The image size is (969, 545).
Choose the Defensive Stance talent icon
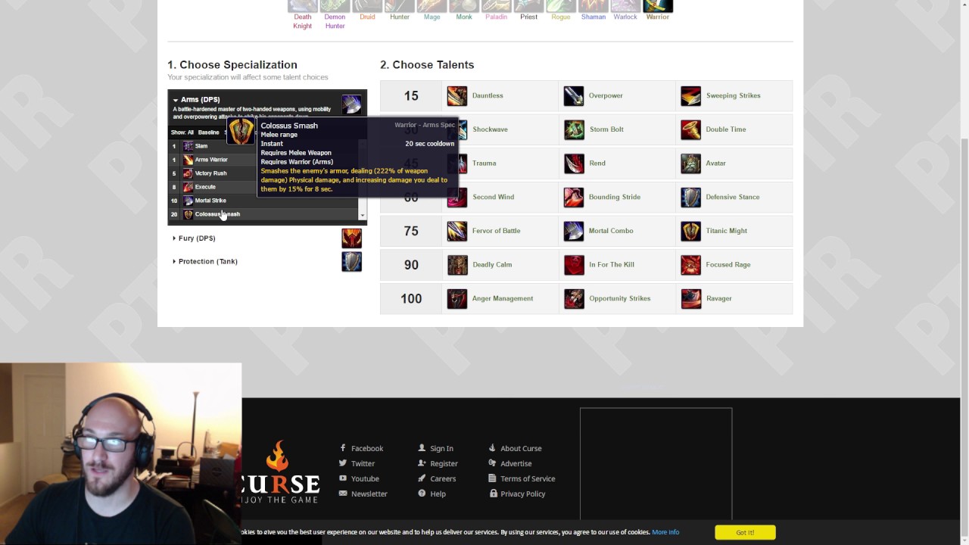pos(691,198)
